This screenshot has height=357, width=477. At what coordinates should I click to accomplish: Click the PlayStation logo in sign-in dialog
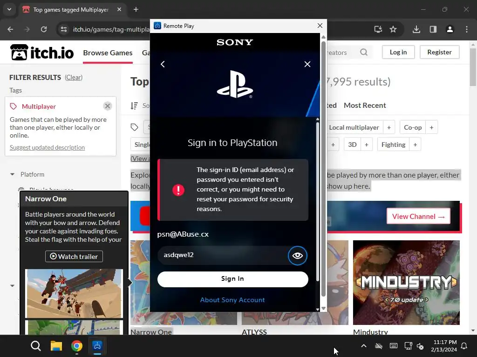coord(235,84)
